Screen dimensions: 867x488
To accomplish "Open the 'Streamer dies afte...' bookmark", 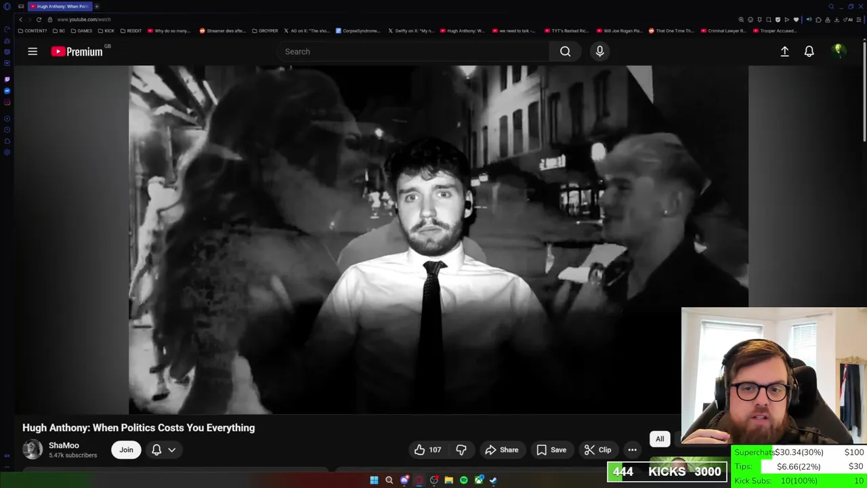I will (223, 30).
